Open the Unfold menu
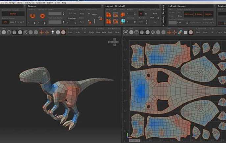Screen dimensions: 226x143 coord(20,3)
